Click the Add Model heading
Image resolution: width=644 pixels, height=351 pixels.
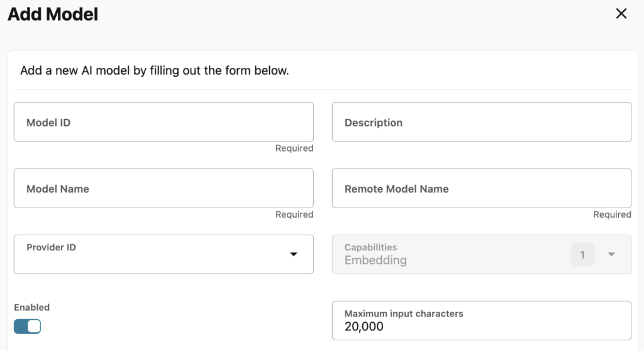[53, 14]
